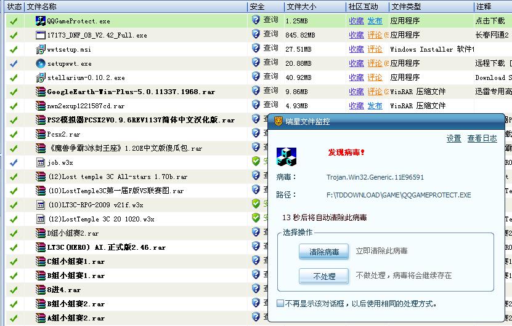Image resolution: width=512 pixels, height=326 pixels.
Task: Sort by 文件类型 column header
Action: coord(431,7)
